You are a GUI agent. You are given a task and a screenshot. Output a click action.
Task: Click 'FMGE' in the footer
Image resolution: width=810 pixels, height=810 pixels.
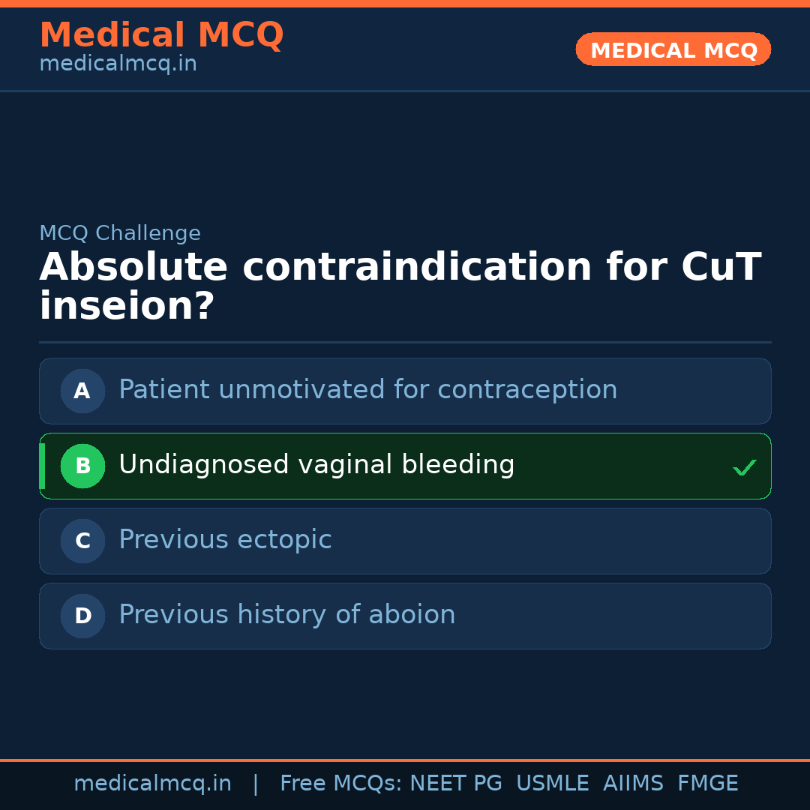707,784
